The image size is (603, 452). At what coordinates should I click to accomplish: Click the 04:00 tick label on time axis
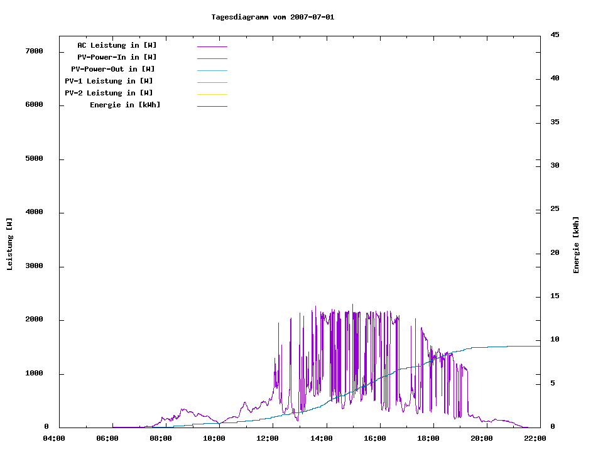pyautogui.click(x=54, y=438)
